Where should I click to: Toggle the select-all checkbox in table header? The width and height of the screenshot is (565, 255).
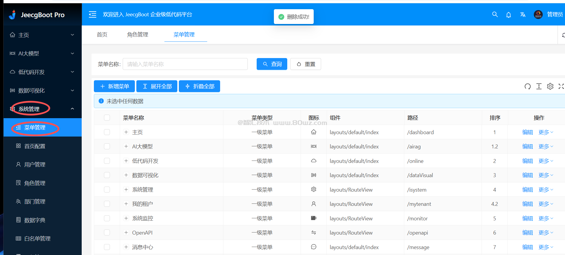click(107, 118)
